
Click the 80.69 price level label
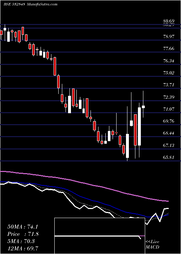(169, 21)
